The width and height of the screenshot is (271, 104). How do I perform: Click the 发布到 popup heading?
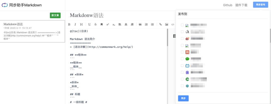[x=182, y=14]
